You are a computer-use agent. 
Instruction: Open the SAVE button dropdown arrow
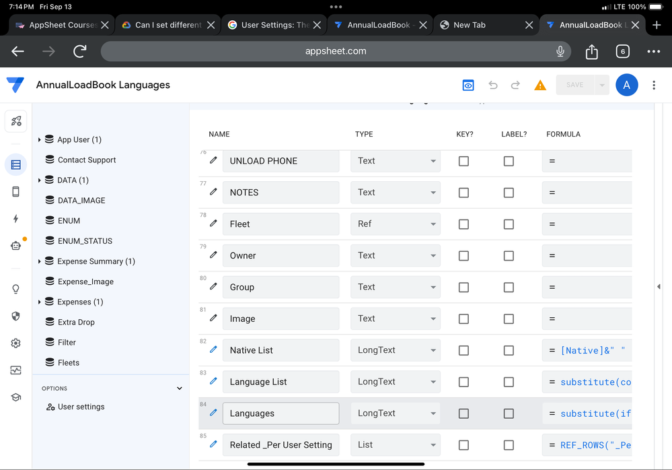coord(602,85)
